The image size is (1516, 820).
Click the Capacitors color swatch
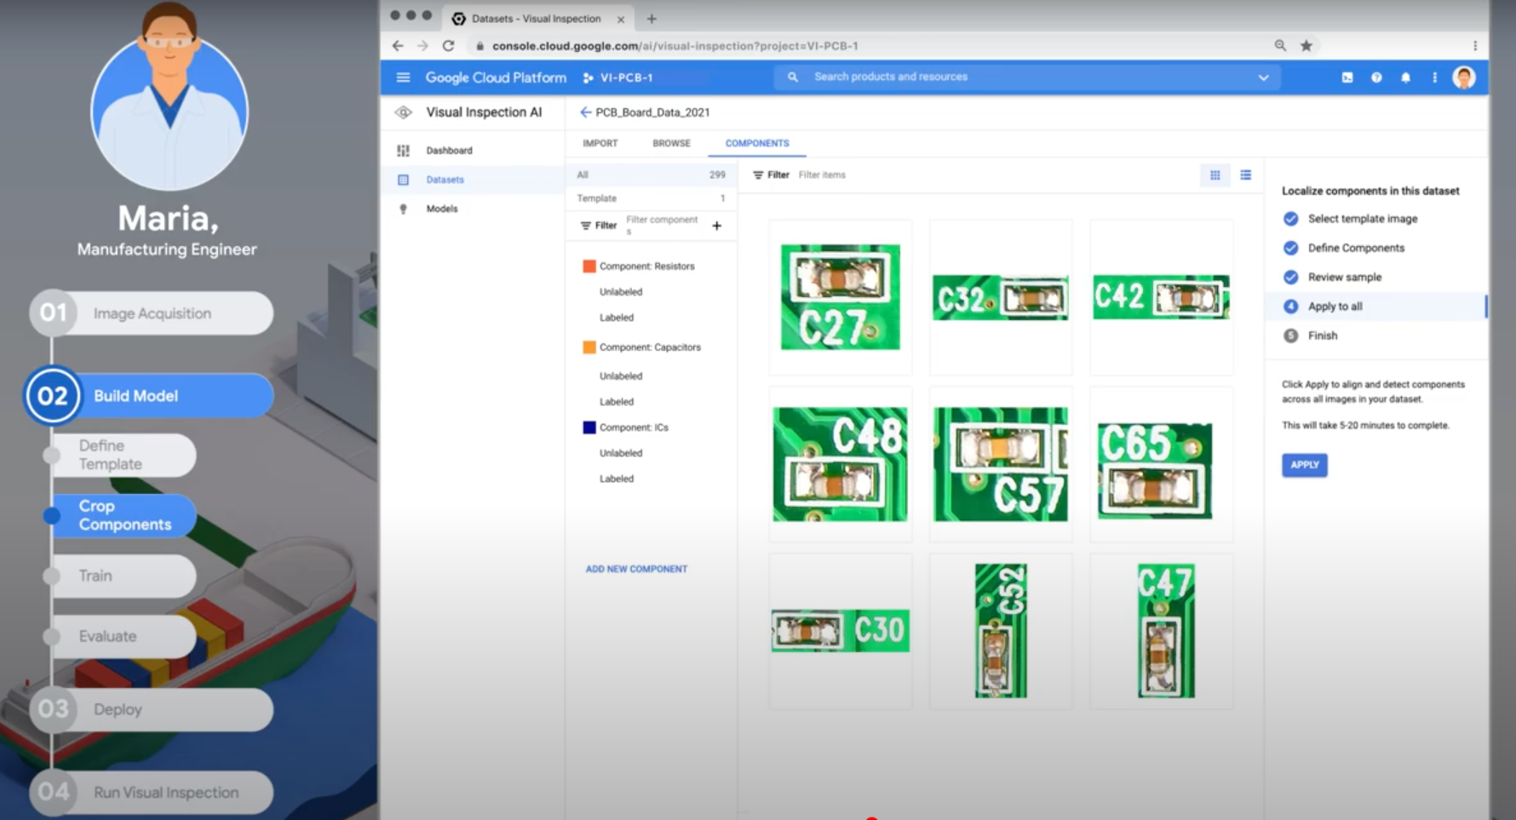coord(589,347)
